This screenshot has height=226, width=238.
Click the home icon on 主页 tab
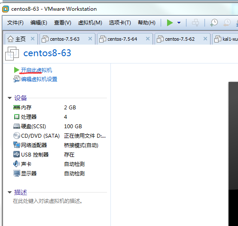(10, 39)
